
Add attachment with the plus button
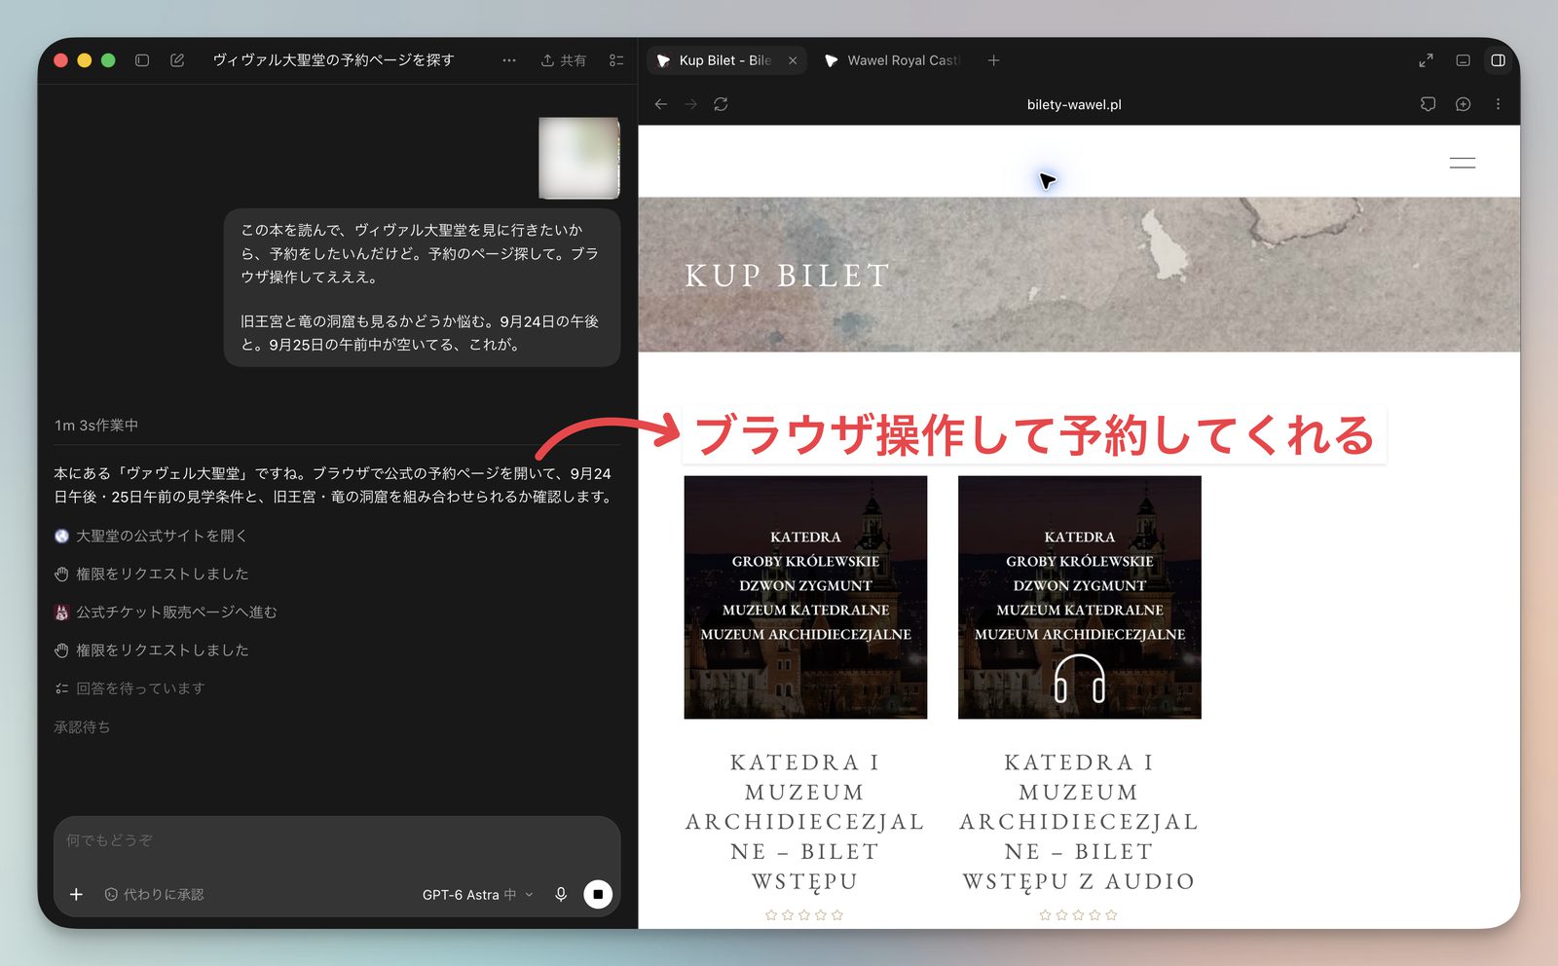click(x=76, y=894)
